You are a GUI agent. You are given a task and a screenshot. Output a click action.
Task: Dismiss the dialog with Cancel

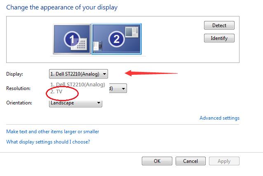click(190, 161)
